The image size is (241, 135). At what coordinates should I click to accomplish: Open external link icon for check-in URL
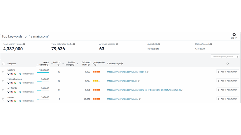[x=148, y=72]
